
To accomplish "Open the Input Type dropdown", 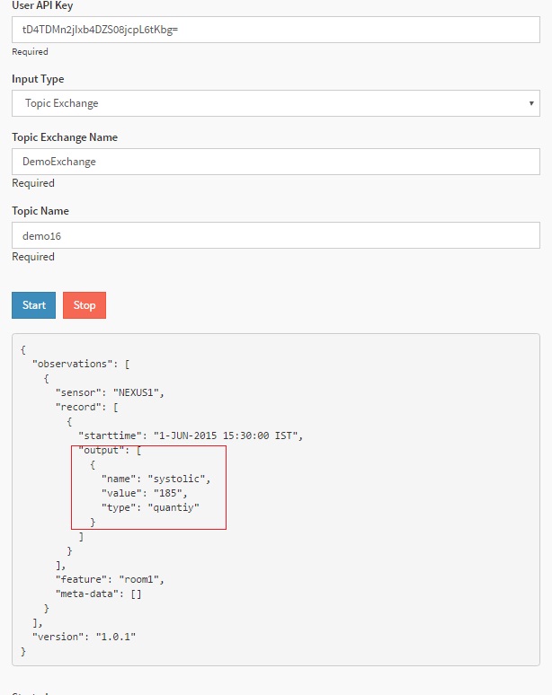I will [x=276, y=103].
